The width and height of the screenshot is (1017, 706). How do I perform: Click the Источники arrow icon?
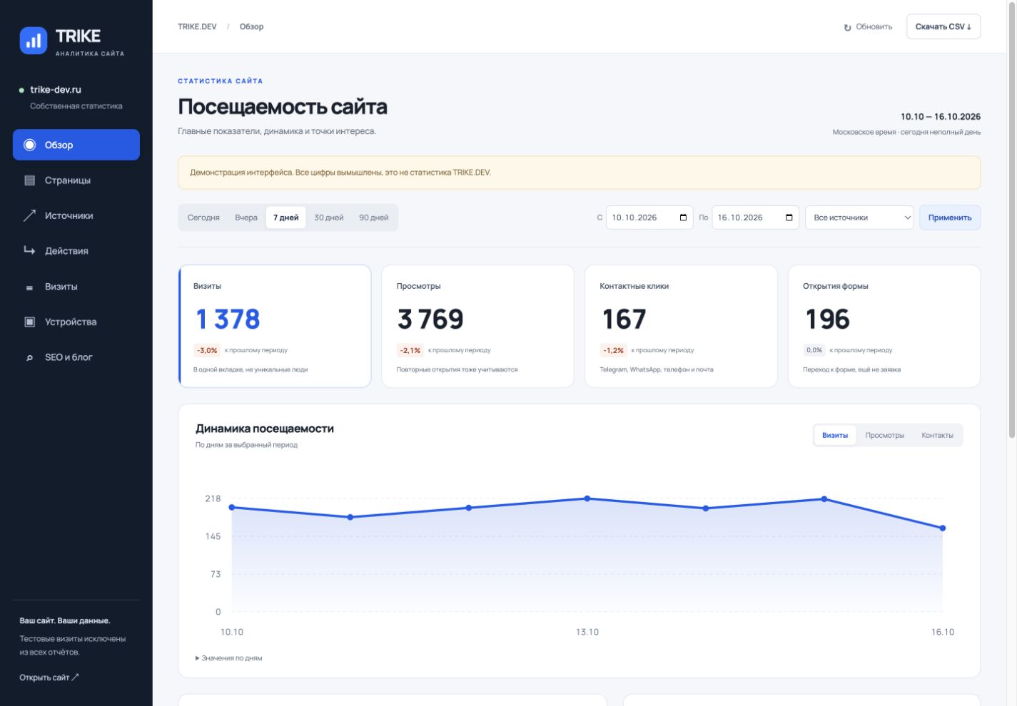point(29,215)
